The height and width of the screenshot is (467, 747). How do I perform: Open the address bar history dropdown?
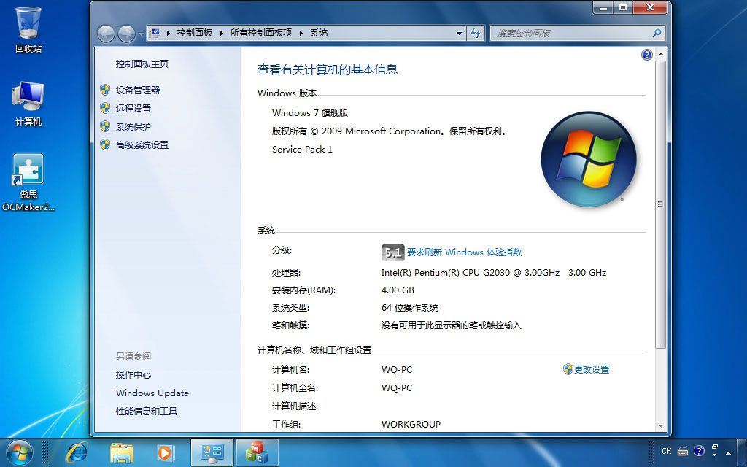click(459, 34)
